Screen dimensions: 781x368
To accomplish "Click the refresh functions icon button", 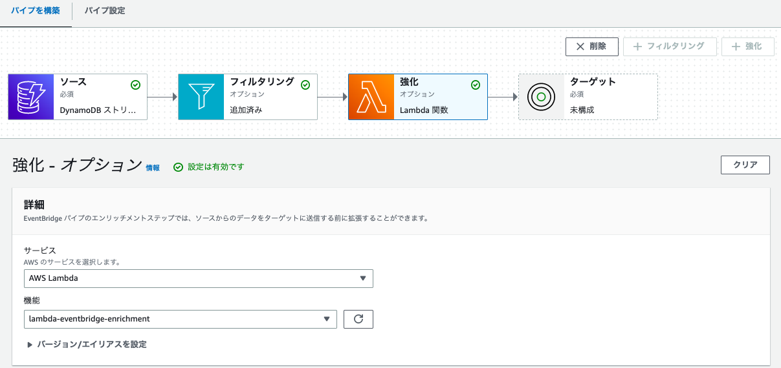I will [358, 319].
